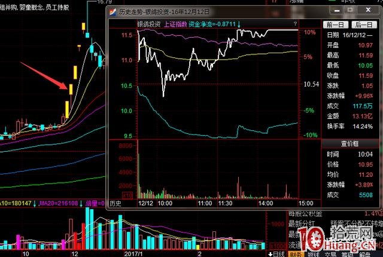Click the 14:00 mark on time axis
The width and height of the screenshot is (383, 257).
click(265, 203)
